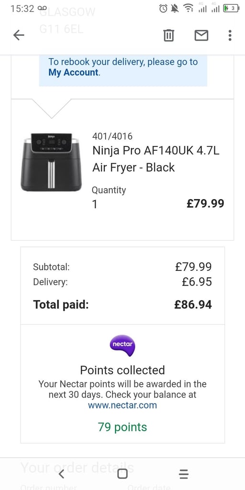
Task: Mark the email as unread via the envelope icon
Action: click(x=201, y=35)
